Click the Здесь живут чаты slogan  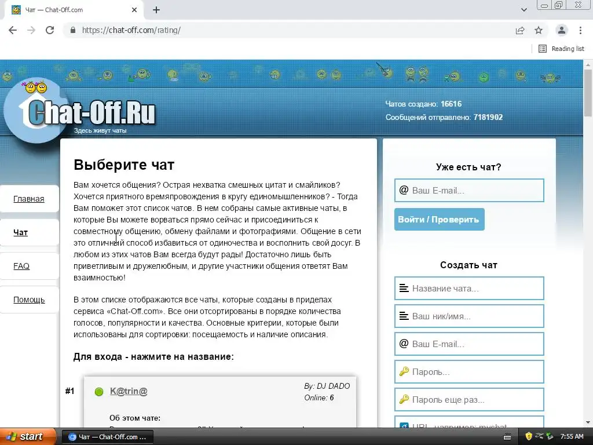(x=100, y=130)
